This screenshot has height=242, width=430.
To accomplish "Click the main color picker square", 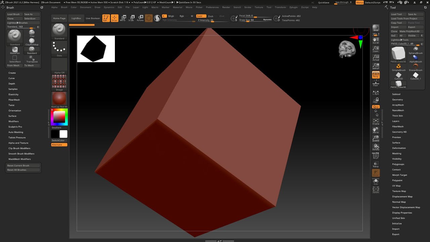I will coord(59,117).
